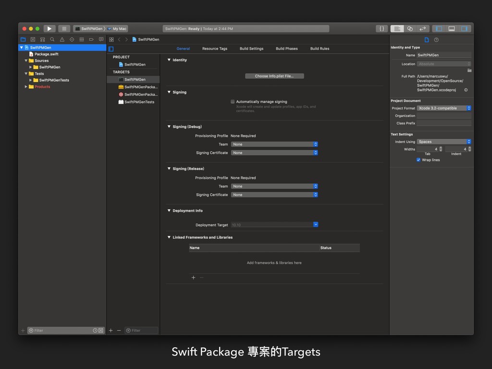Screen dimensions: 492x369
Task: Hide the Navigator panel
Action: 439,28
